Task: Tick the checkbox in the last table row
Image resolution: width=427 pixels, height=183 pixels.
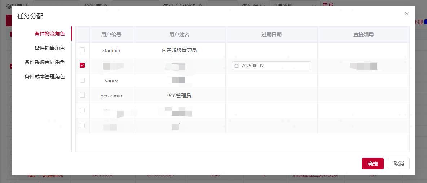Action: pyautogui.click(x=82, y=125)
